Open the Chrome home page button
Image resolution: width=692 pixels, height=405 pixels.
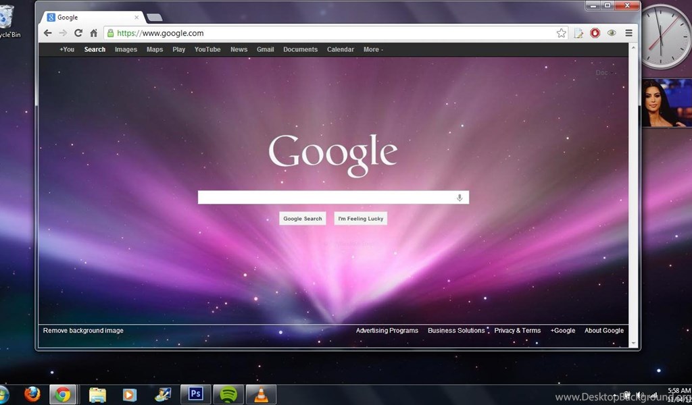[x=93, y=33]
